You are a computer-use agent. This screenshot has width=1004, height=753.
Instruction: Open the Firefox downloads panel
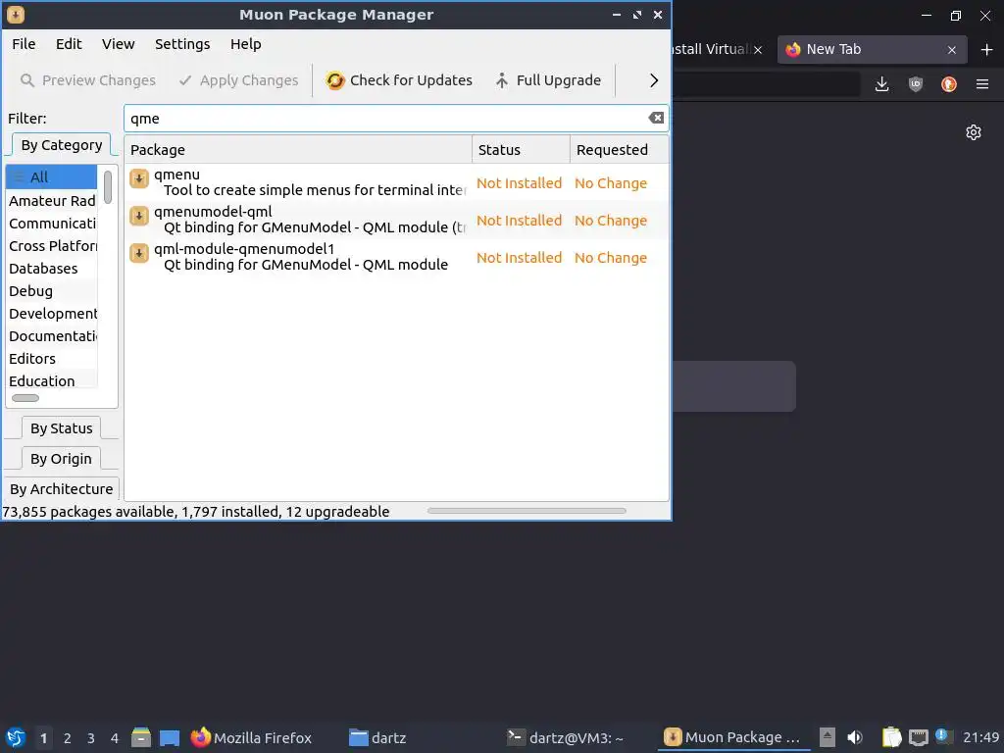(881, 84)
